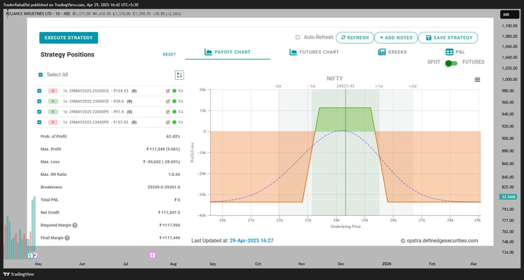
Task: Click the Refresh button
Action: [355, 38]
